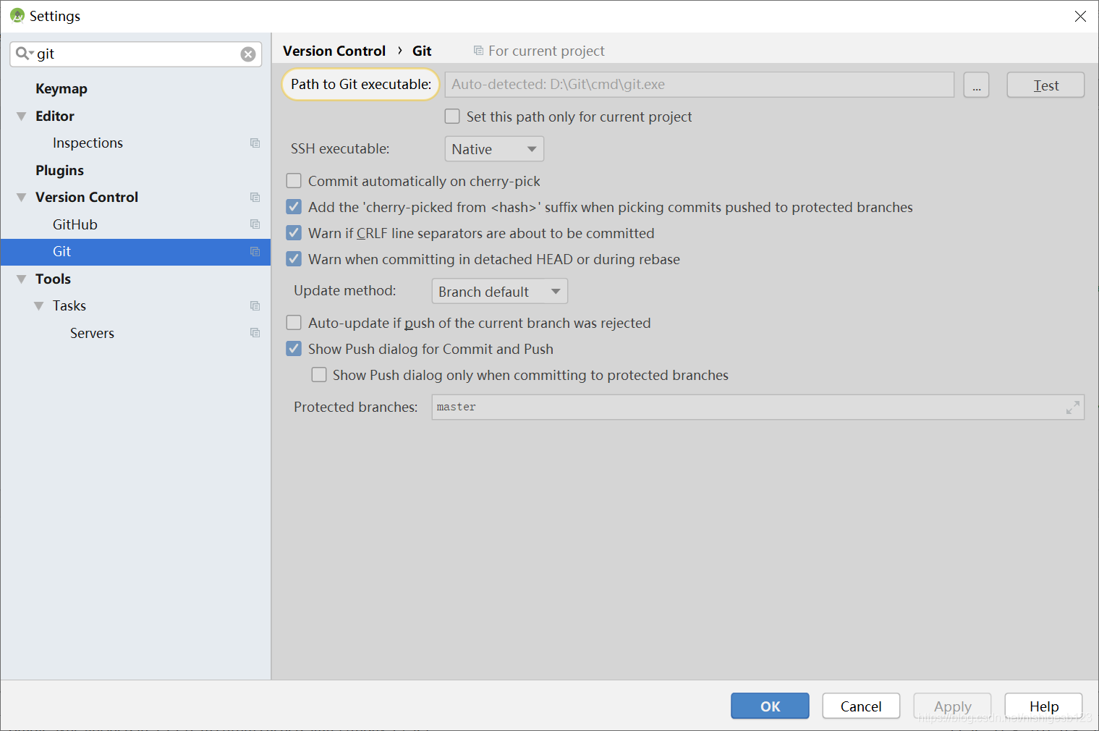
Task: Click the project-level icon on the Tasks row
Action: (x=255, y=306)
